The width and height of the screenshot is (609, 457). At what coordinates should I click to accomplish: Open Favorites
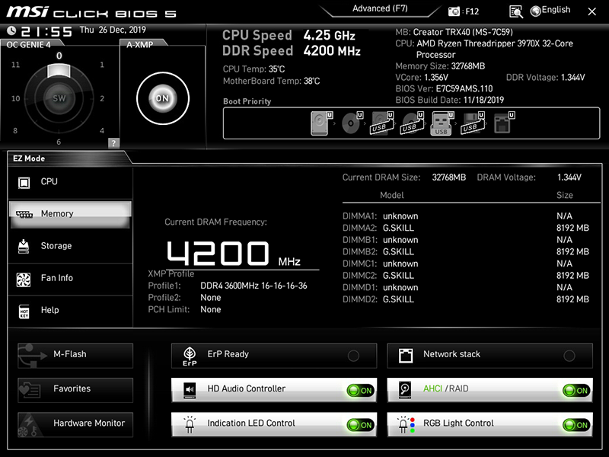[75, 390]
